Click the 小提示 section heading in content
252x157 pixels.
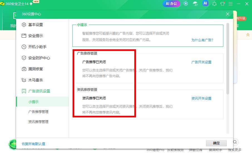click(82, 25)
